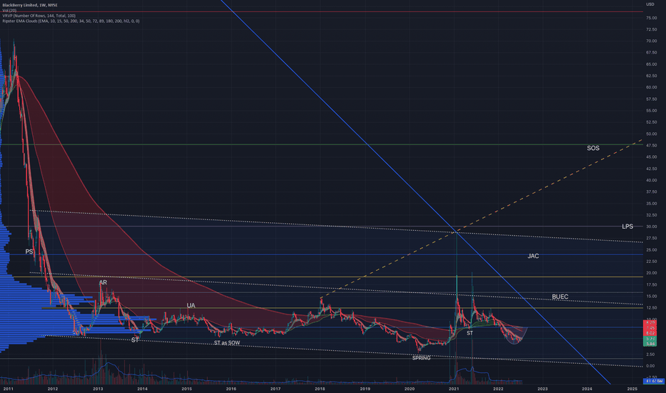The image size is (666, 393).
Task: Select the Vol (20) indicator legend
Action: coord(9,10)
